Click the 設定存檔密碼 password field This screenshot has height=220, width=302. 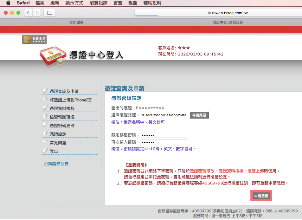(x=164, y=135)
